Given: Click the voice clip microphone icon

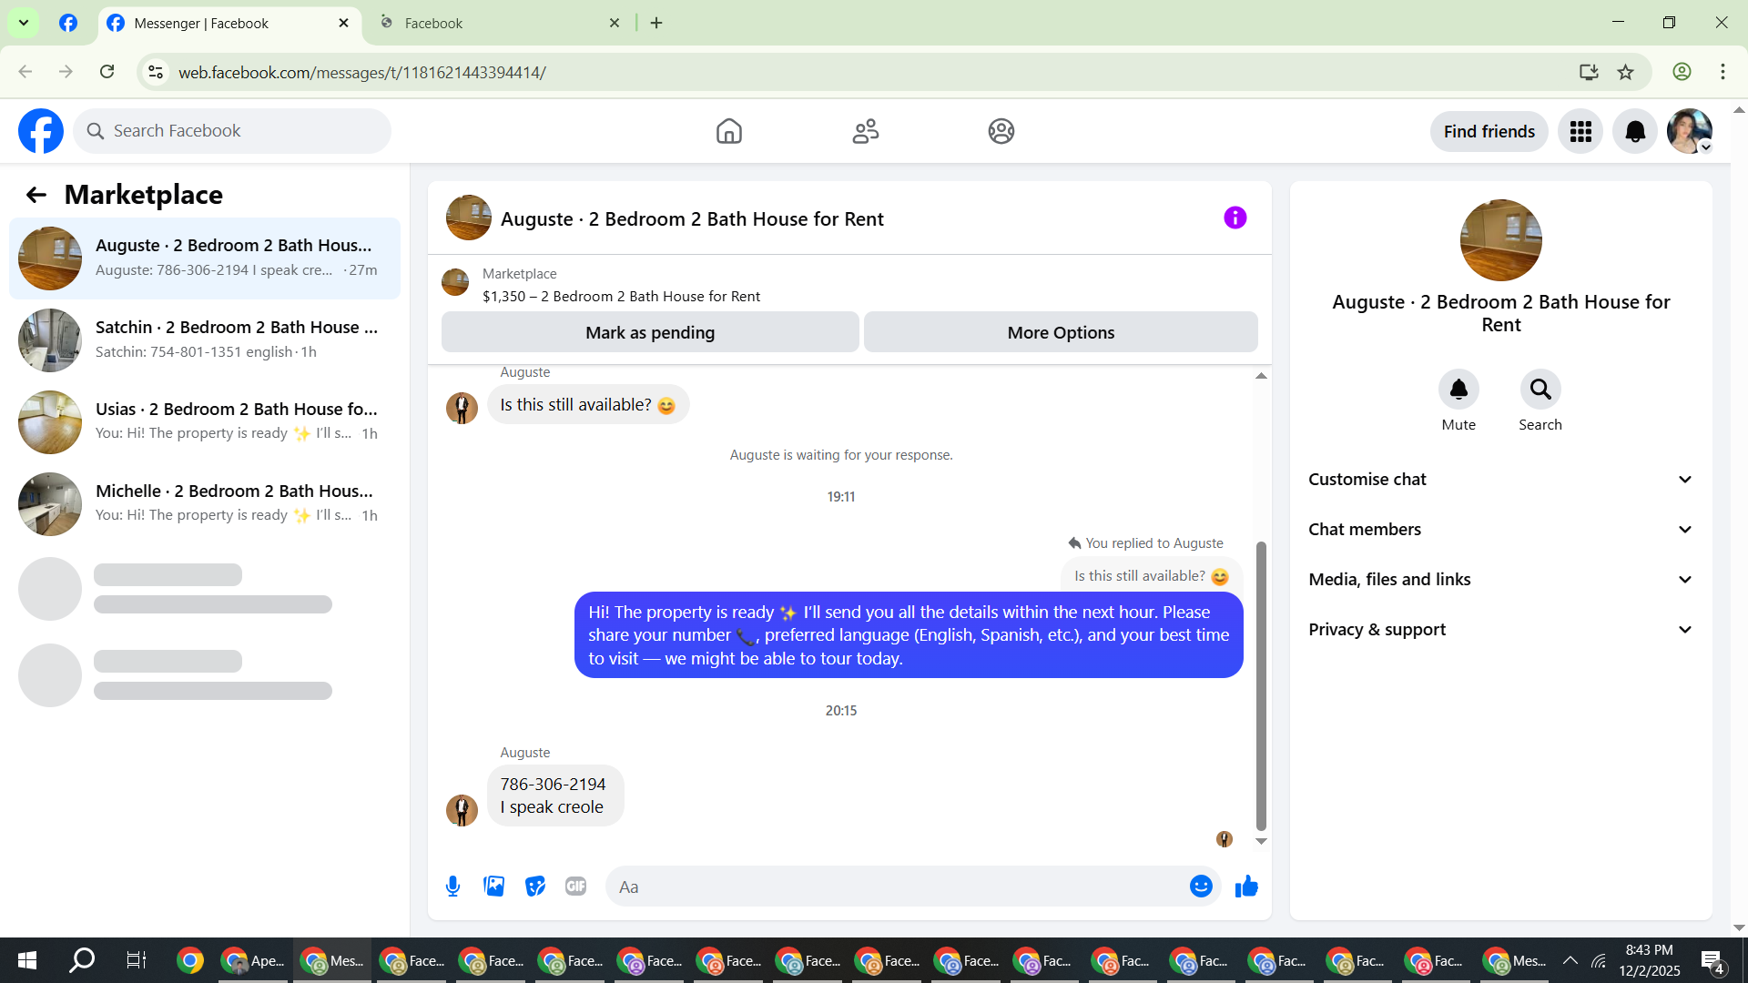Looking at the screenshot, I should pyautogui.click(x=452, y=887).
